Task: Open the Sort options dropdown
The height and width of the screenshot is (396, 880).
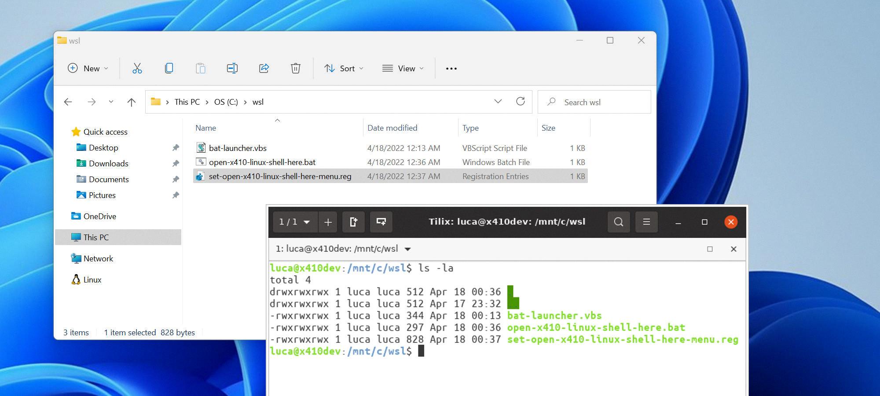Action: click(x=344, y=68)
